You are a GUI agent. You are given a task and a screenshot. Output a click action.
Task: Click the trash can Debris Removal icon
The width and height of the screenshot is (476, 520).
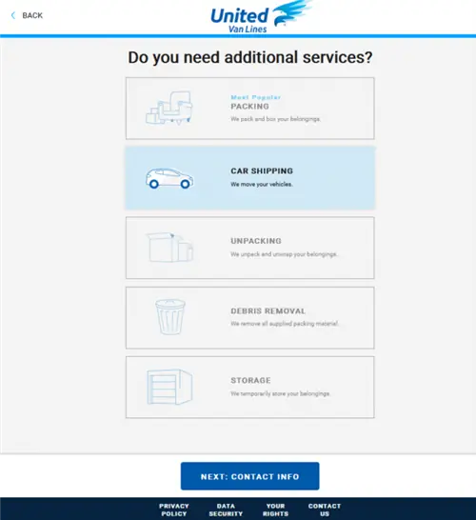[170, 317]
